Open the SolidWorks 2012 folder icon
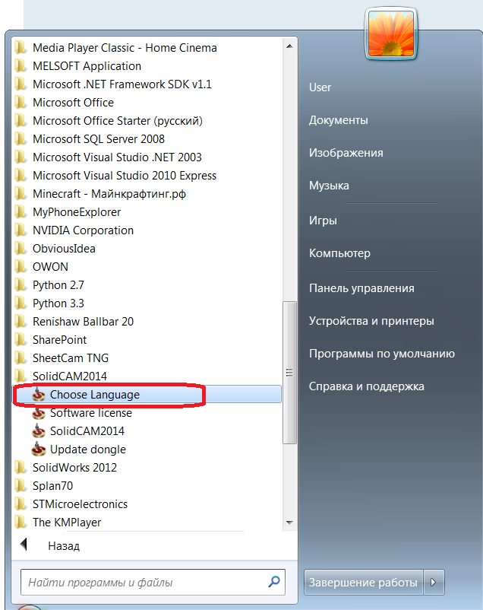Image resolution: width=483 pixels, height=610 pixels. 21,468
